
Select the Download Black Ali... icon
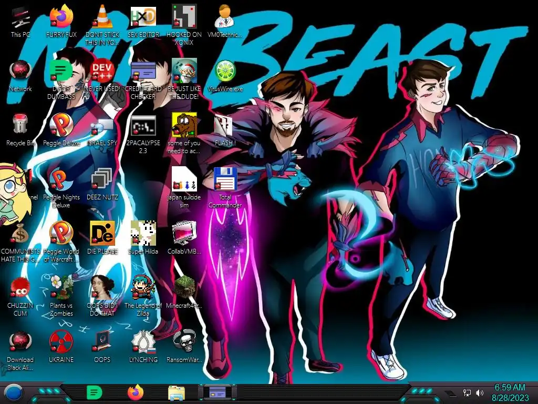tap(20, 341)
